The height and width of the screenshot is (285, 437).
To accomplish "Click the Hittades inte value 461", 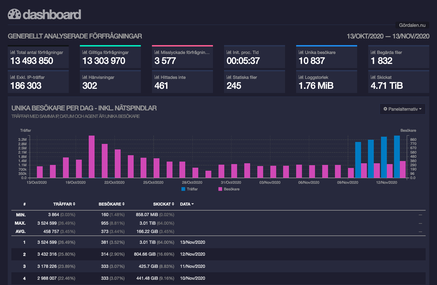I will click(x=161, y=85).
